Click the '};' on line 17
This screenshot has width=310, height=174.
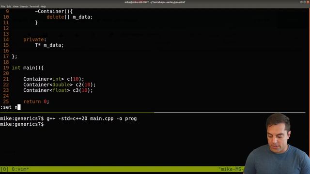pos(15,57)
